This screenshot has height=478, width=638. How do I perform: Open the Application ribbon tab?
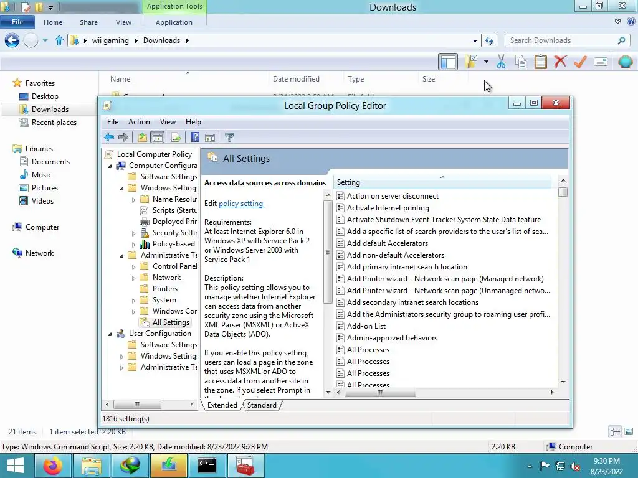point(174,22)
